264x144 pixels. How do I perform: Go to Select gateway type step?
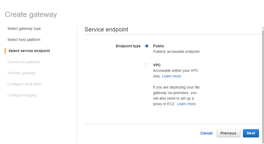[24, 29]
